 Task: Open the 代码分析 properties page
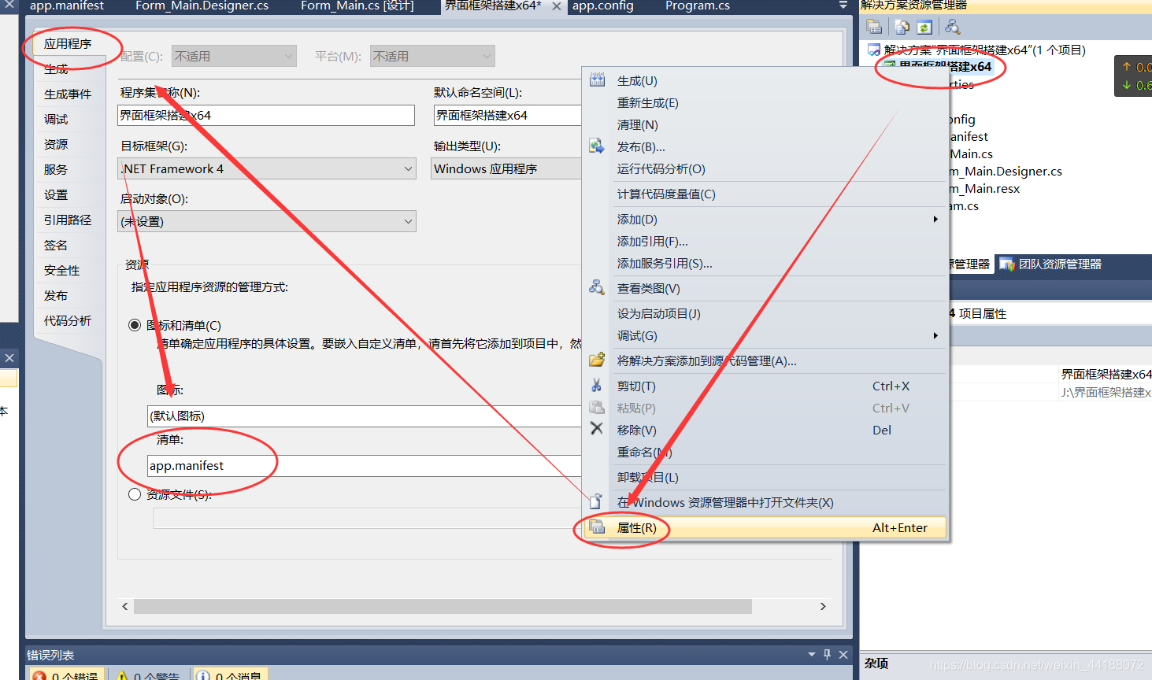point(68,321)
